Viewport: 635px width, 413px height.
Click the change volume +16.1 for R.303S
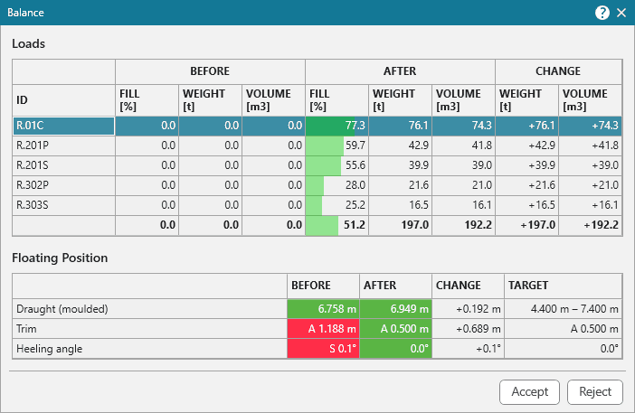pyautogui.click(x=590, y=204)
